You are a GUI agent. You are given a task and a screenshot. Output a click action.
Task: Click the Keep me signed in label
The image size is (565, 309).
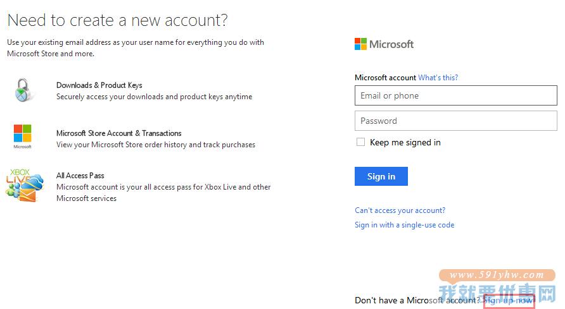[x=405, y=143]
